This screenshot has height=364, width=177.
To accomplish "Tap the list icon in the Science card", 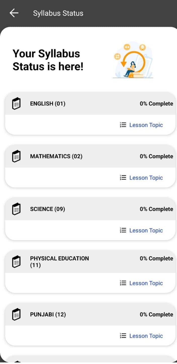I will point(123,230).
